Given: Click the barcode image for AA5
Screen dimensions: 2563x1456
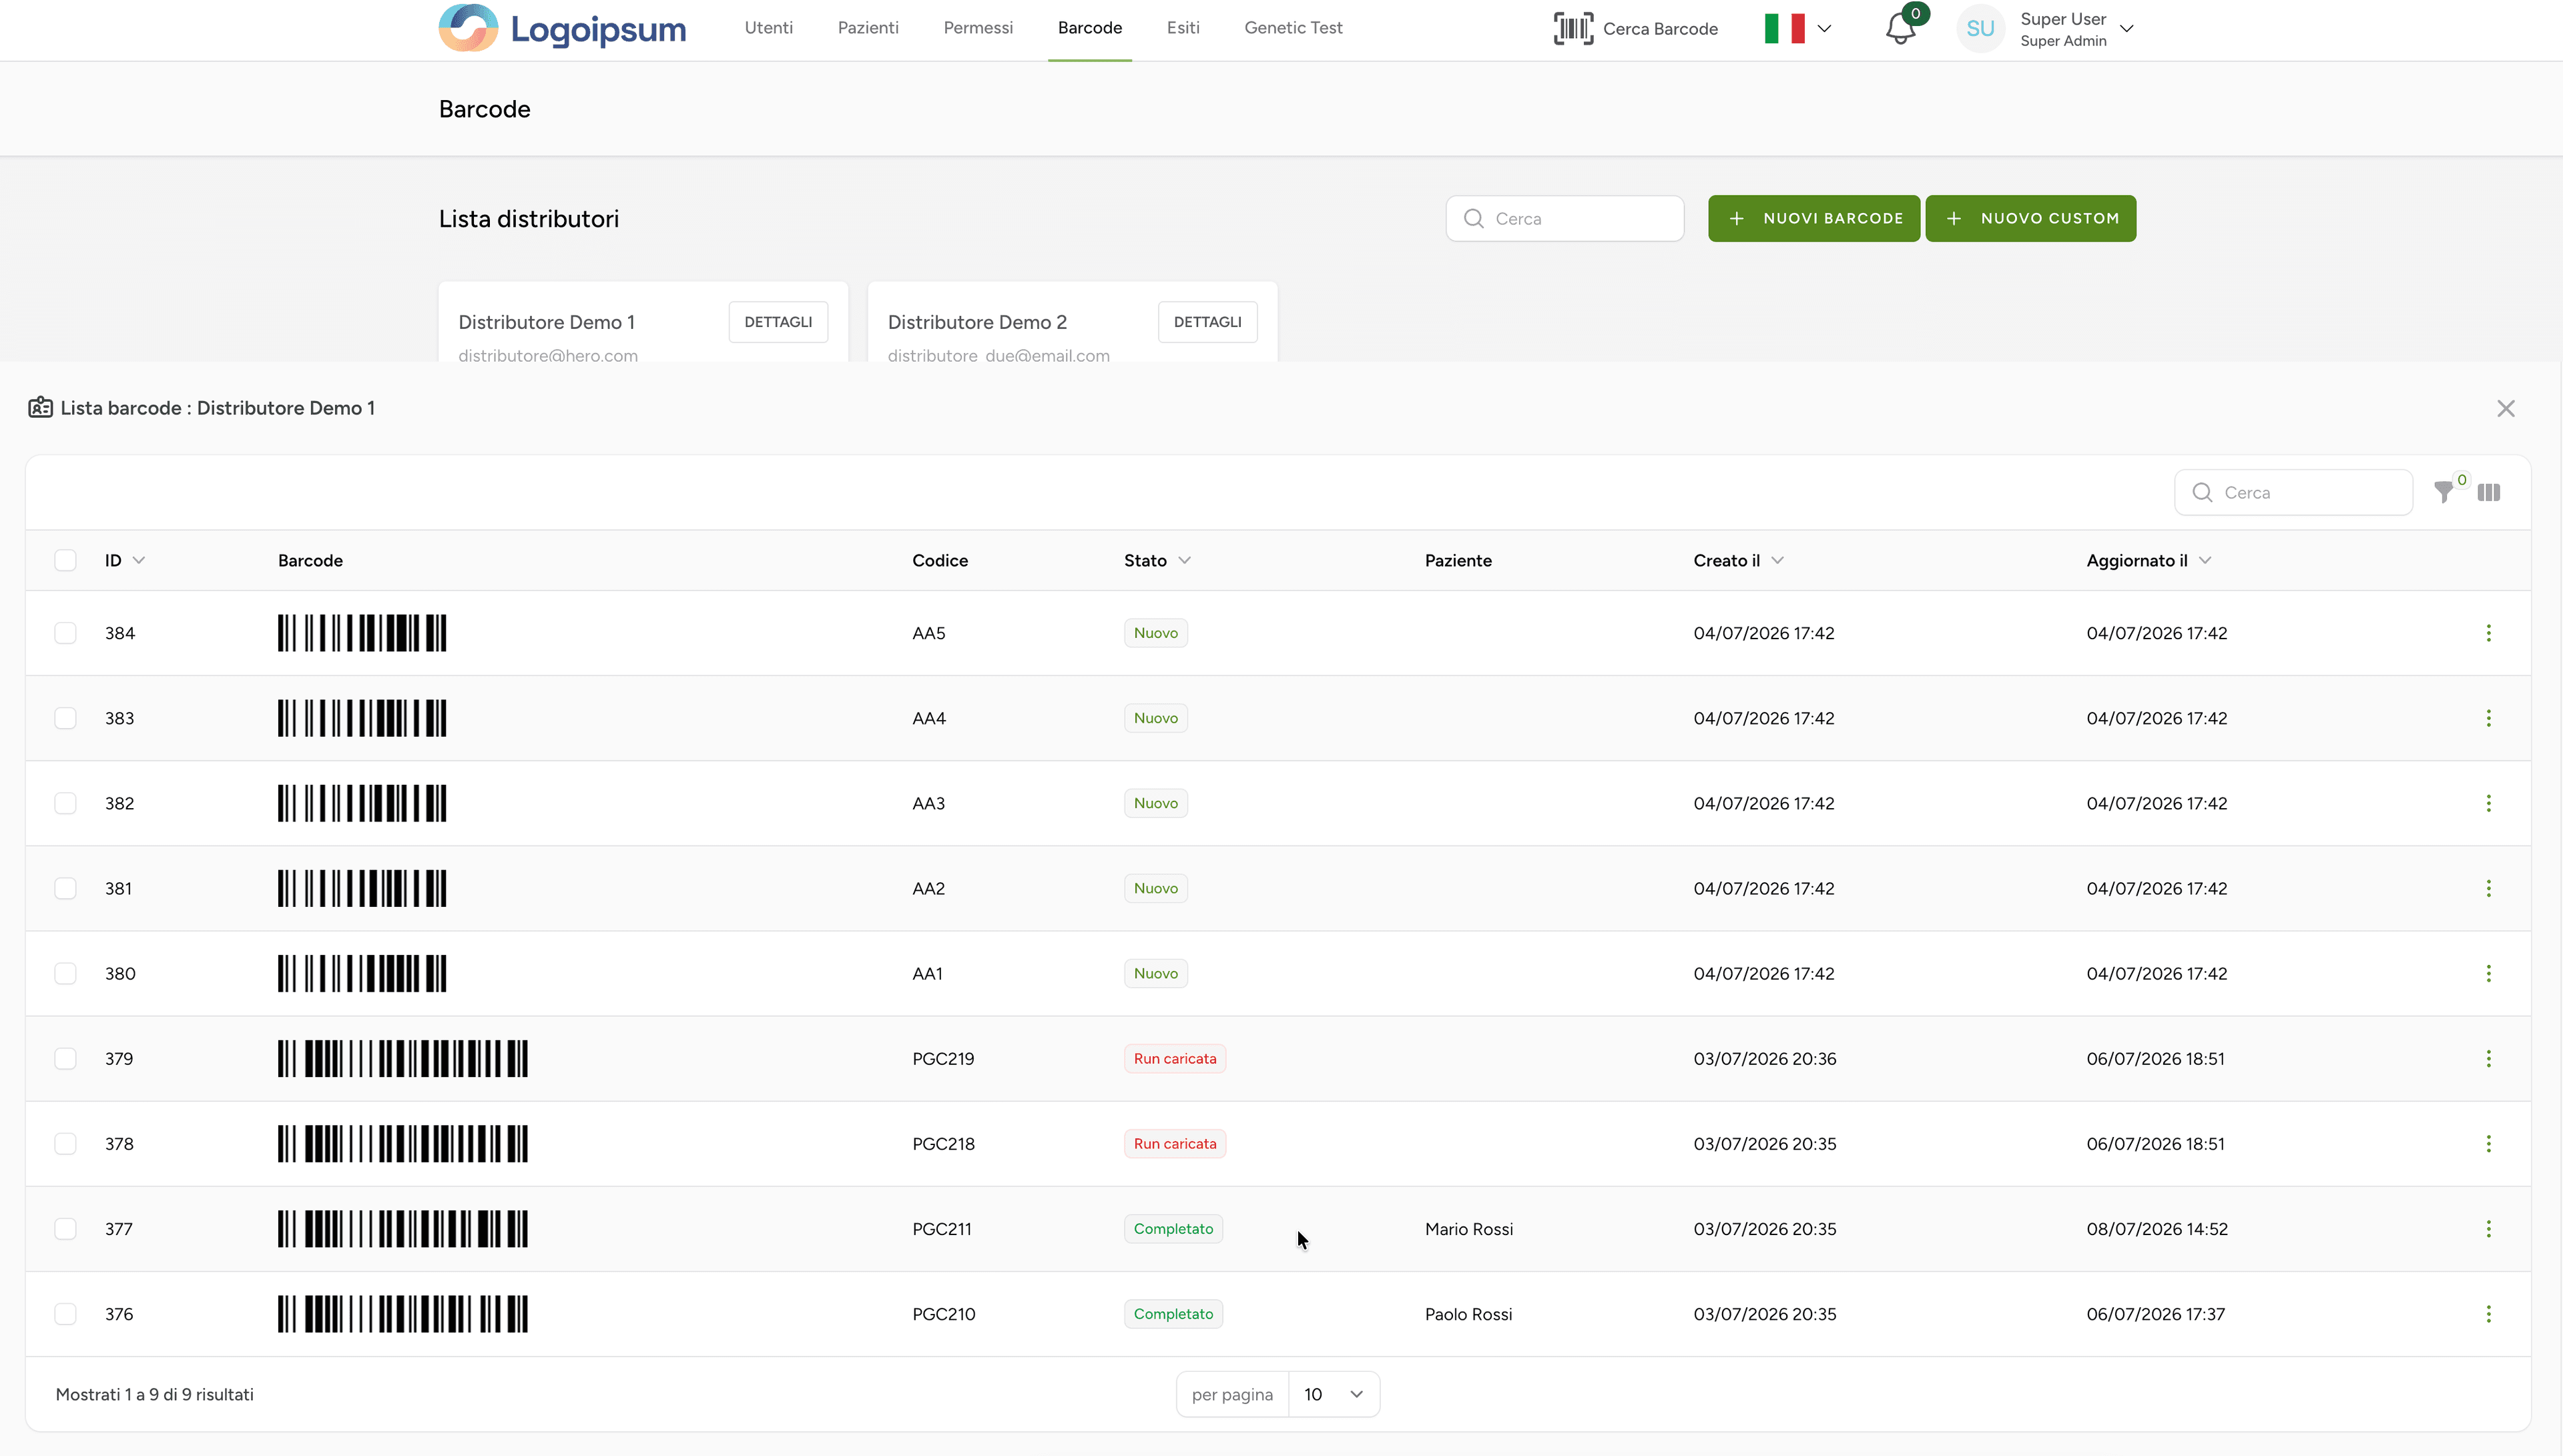Looking at the screenshot, I should [362, 633].
